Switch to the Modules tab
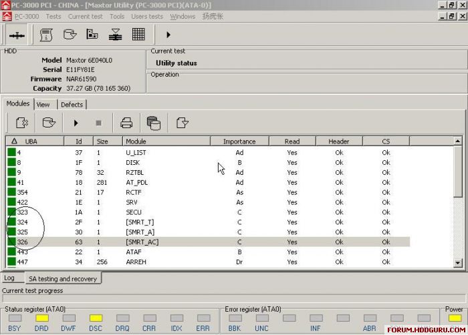The image size is (468, 335). (x=18, y=103)
